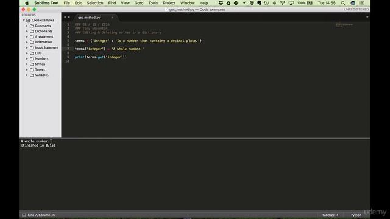Select the Comments folder label
Screen dimensions: 390x219
pyautogui.click(x=43, y=26)
